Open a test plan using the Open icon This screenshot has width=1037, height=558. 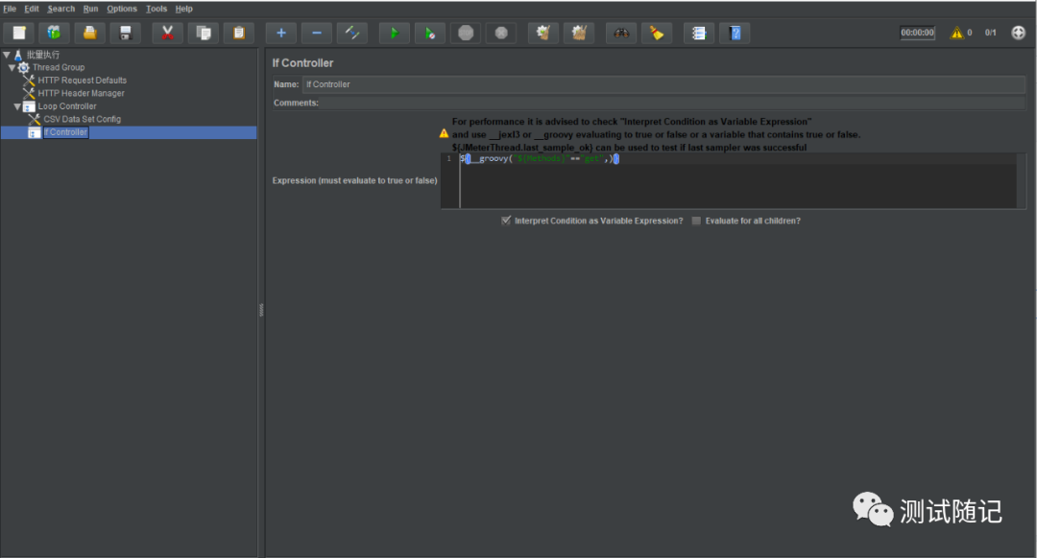click(89, 33)
